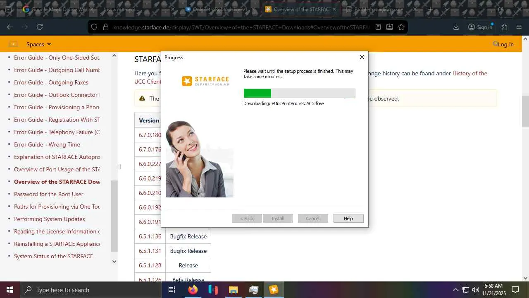
Task: Click the browser address bar URL
Action: pyautogui.click(x=241, y=27)
